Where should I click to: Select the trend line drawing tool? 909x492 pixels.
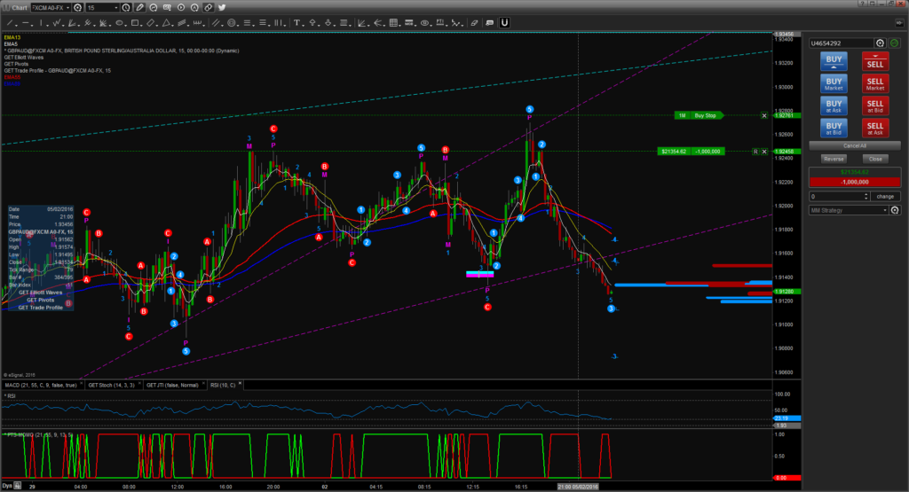[10, 22]
